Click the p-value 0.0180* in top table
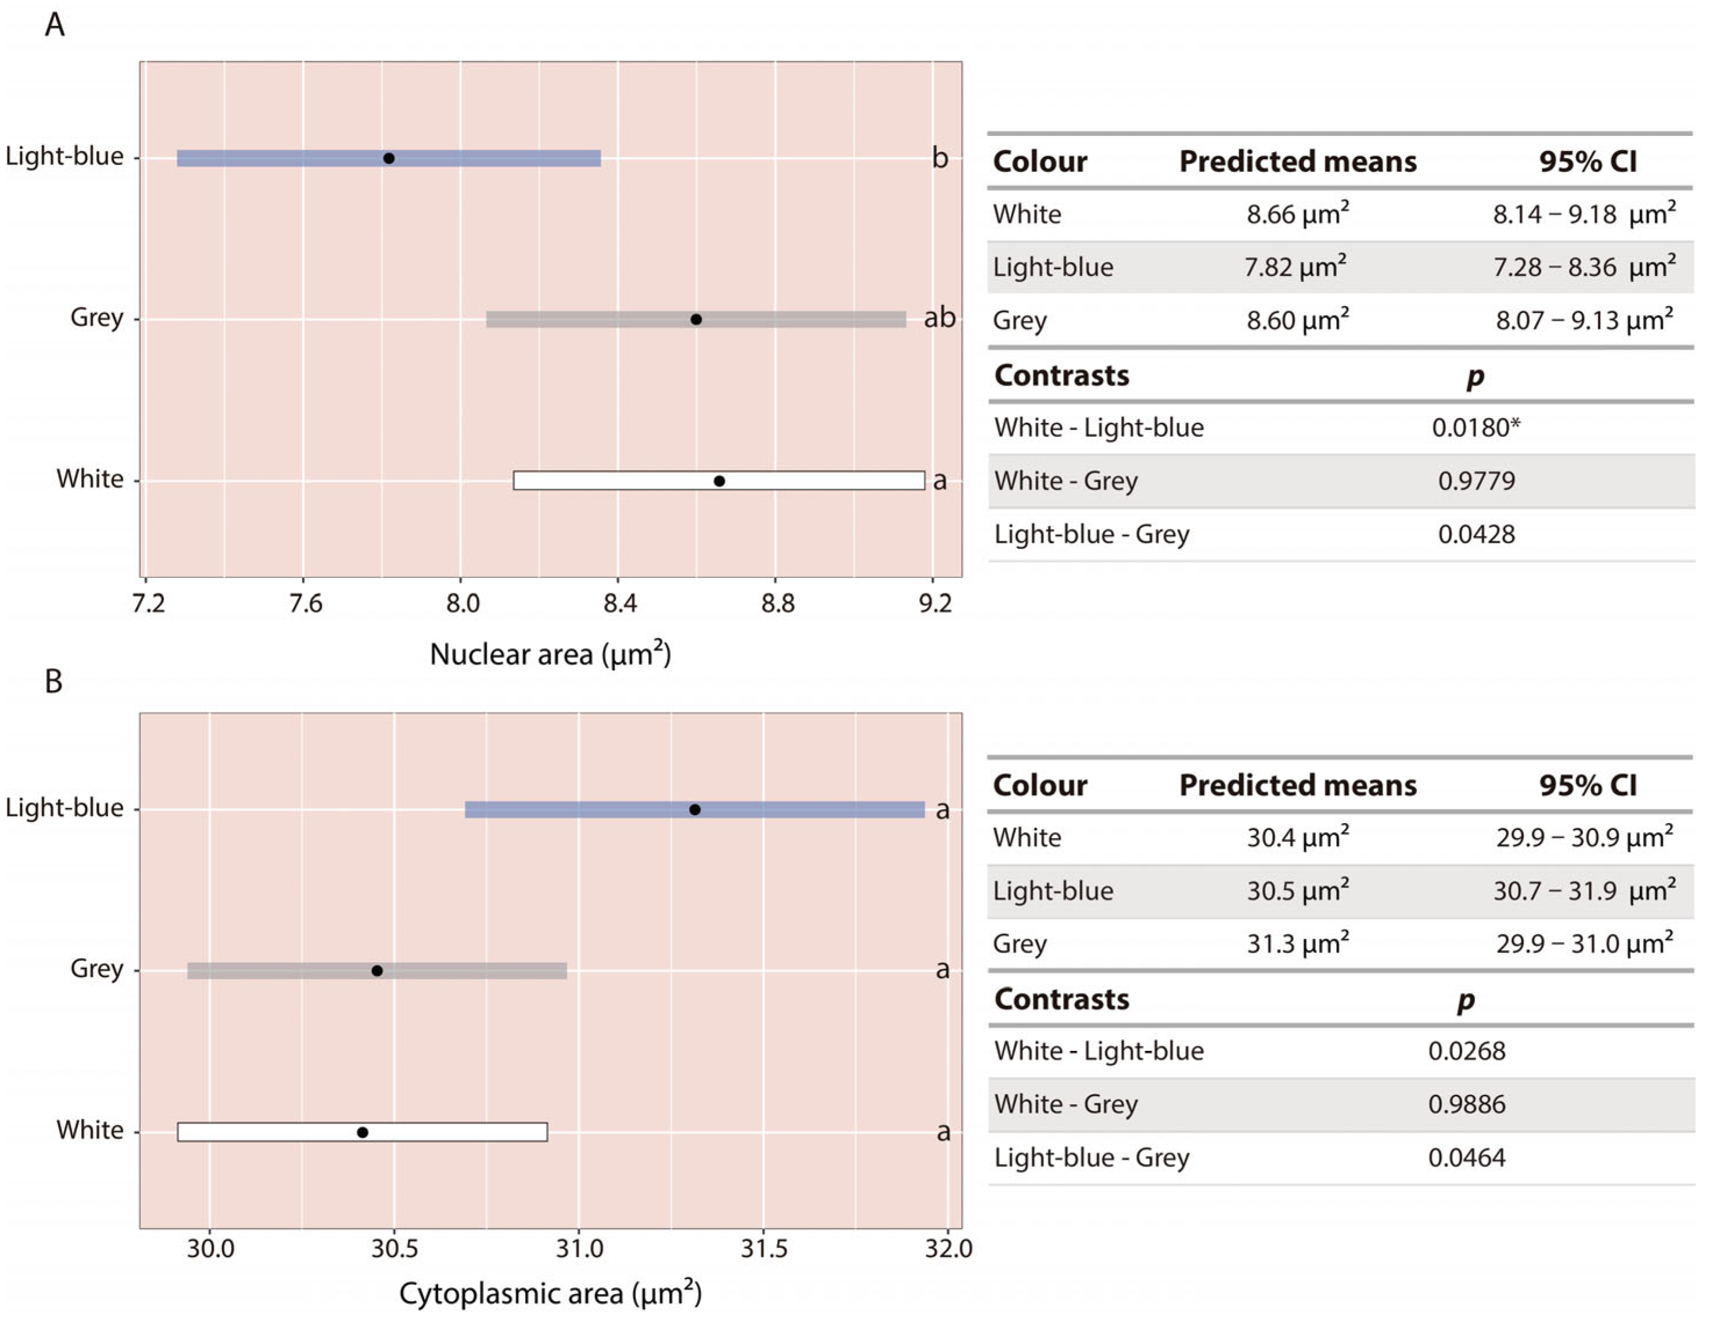The image size is (1712, 1325). 1475,428
